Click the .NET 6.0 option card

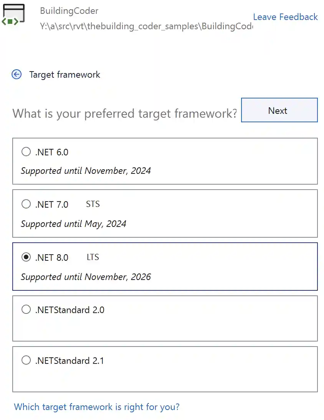[x=165, y=161]
